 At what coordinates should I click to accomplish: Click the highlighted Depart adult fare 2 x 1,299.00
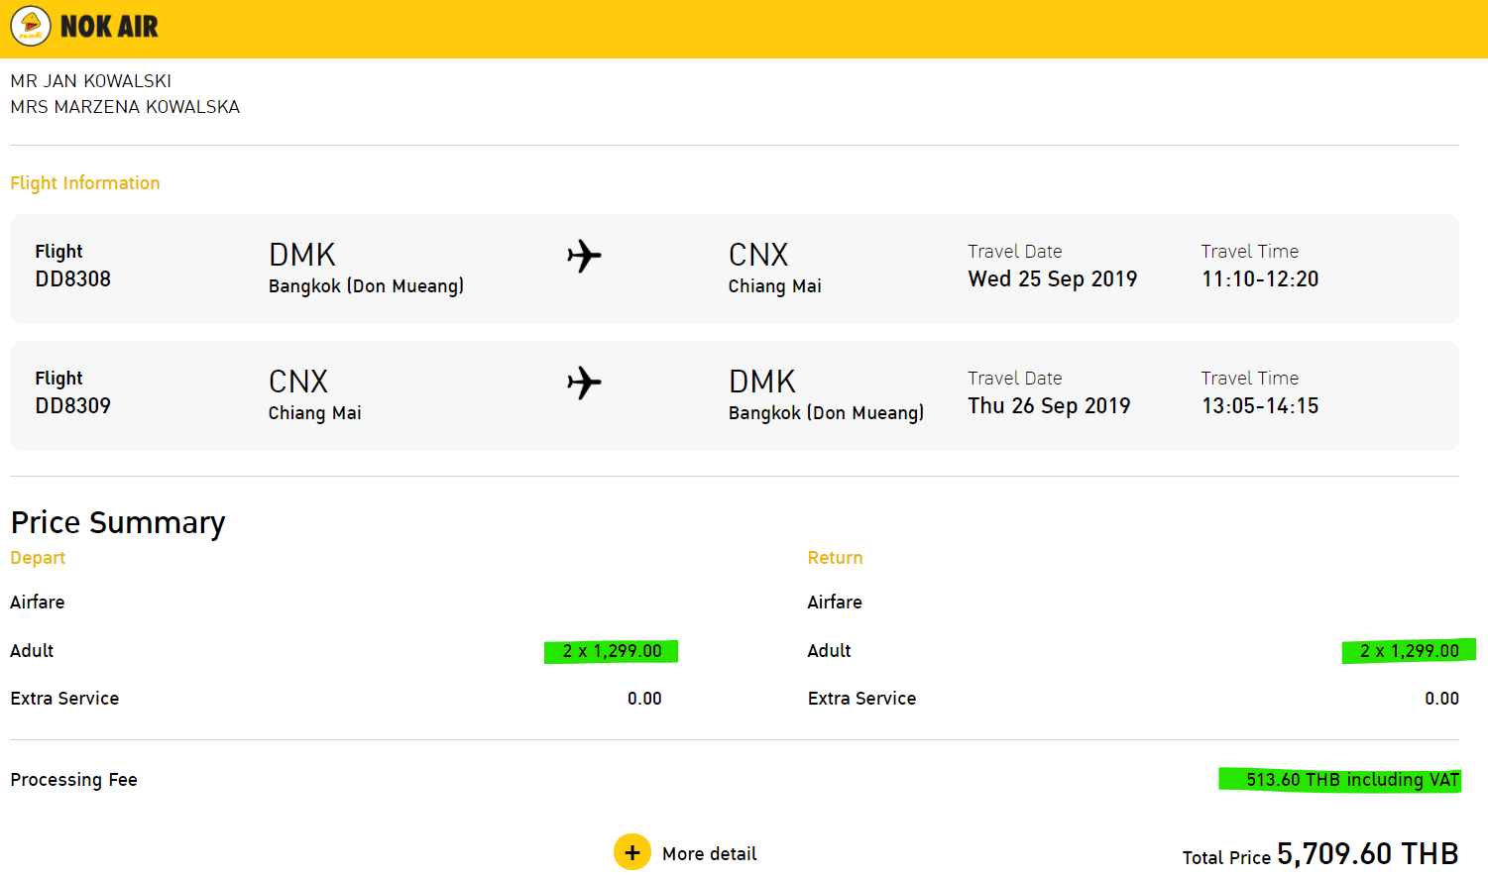pos(612,651)
